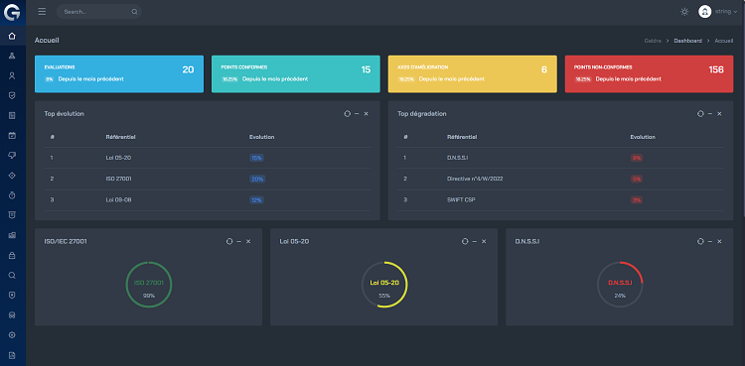Image resolution: width=745 pixels, height=366 pixels.
Task: Close the ISO/IEC 27001 panel
Action: click(248, 242)
